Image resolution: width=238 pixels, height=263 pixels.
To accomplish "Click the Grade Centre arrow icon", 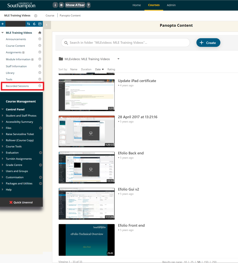I will click(x=41, y=165).
